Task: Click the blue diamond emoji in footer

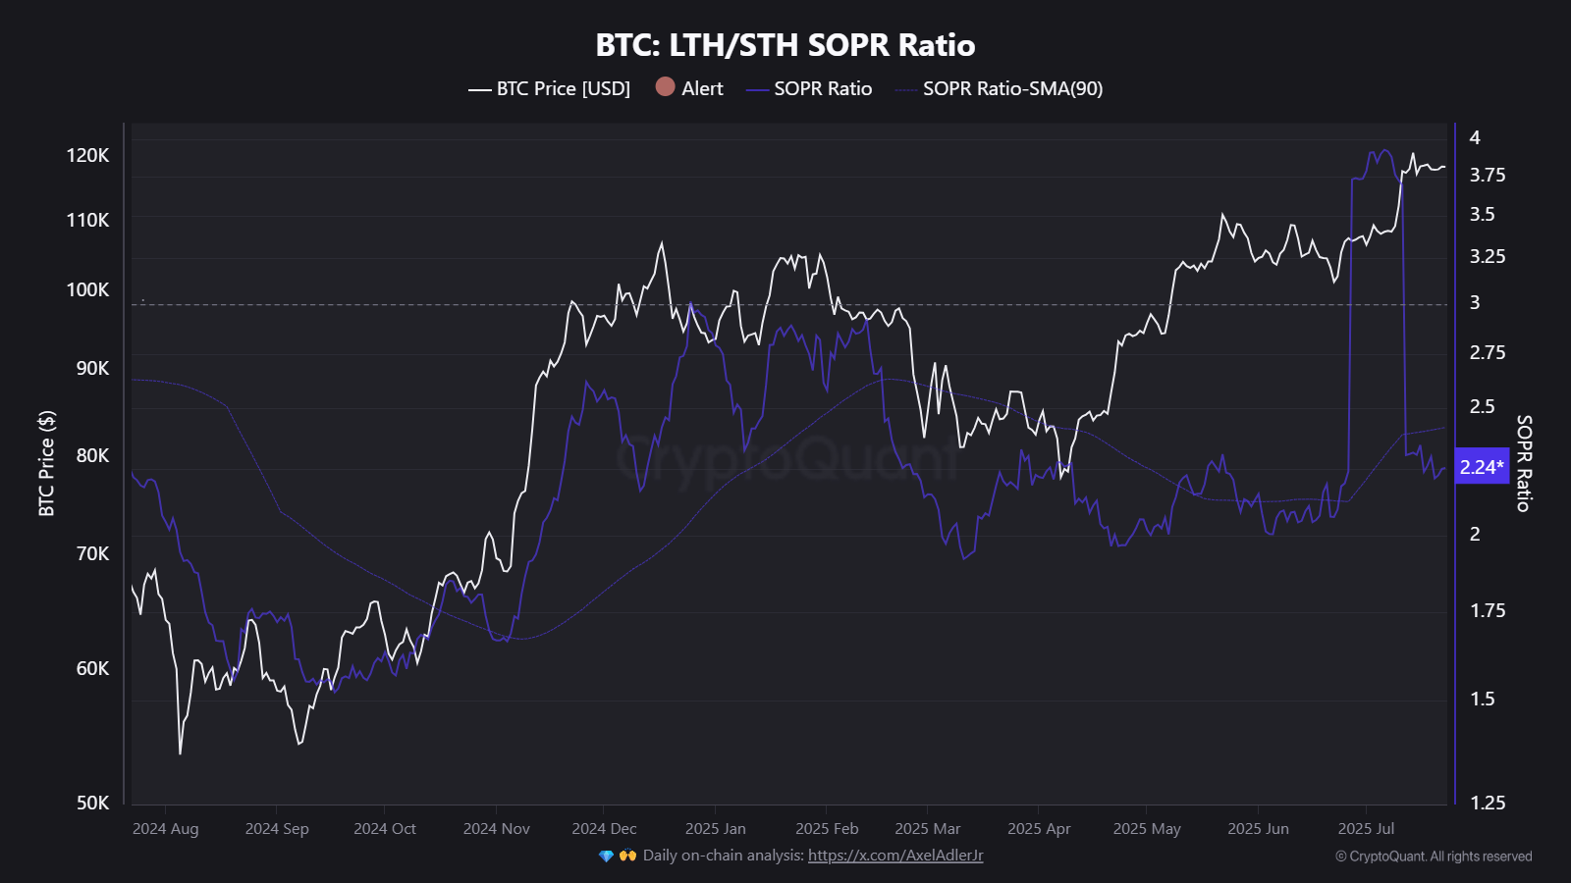Action: 606,856
